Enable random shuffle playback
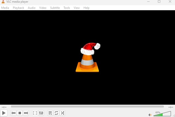Image resolution: width=175 pixels, height=117 pixels. (63, 113)
